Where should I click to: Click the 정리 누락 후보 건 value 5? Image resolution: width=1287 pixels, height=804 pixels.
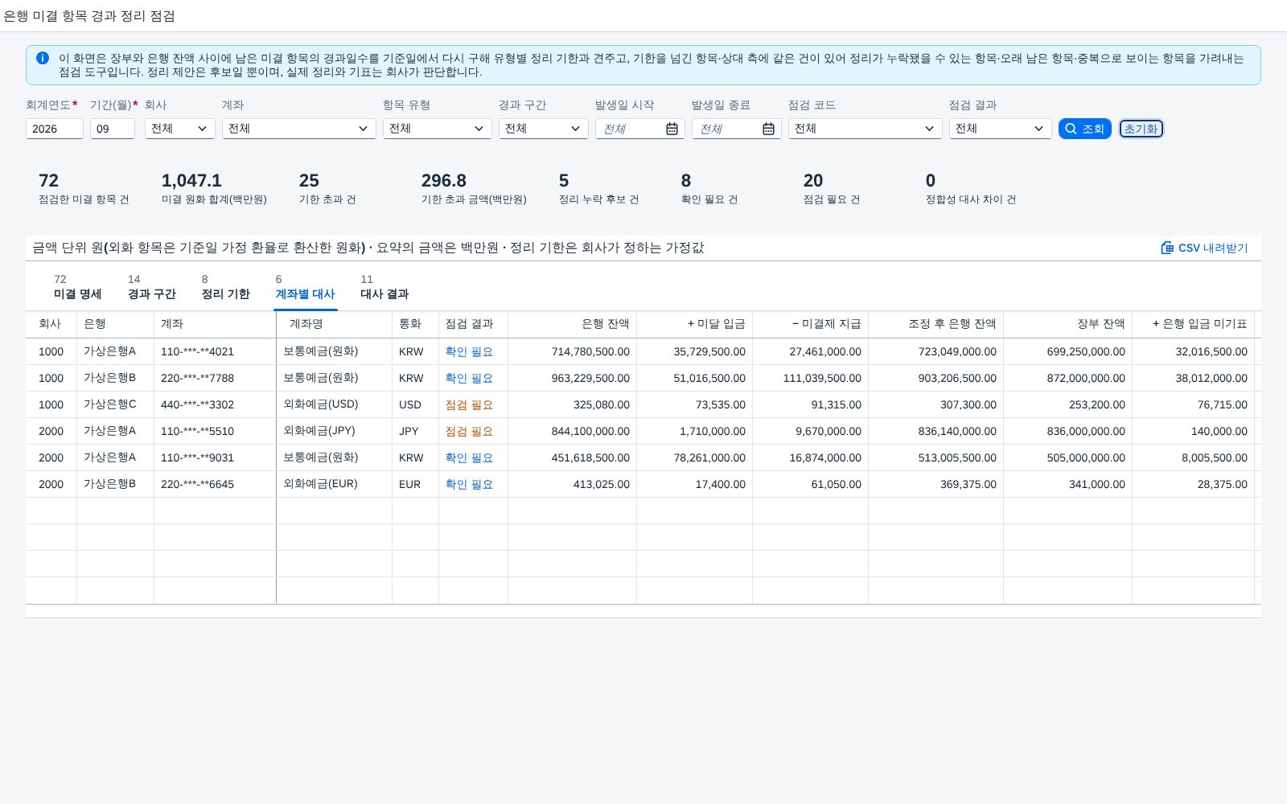coord(564,181)
